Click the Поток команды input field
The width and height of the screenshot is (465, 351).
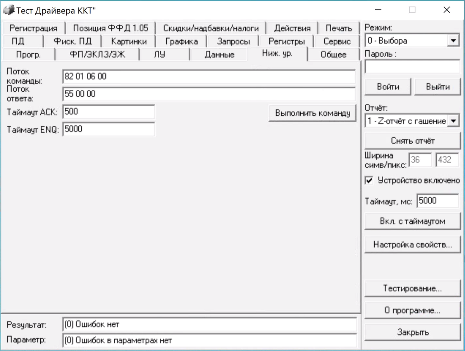tap(208, 77)
